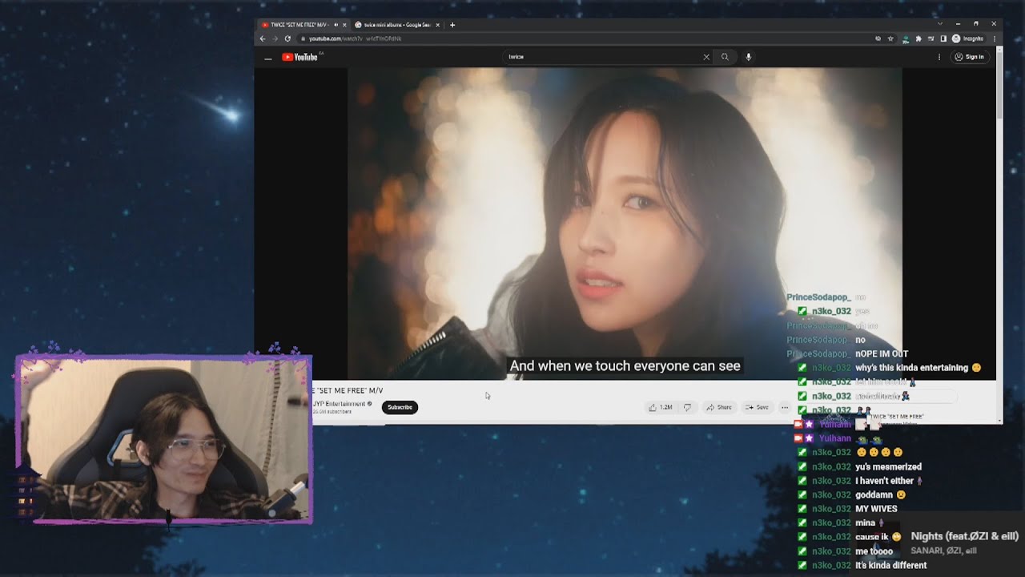The height and width of the screenshot is (577, 1025).
Task: Click the music video player area
Action: [x=625, y=224]
